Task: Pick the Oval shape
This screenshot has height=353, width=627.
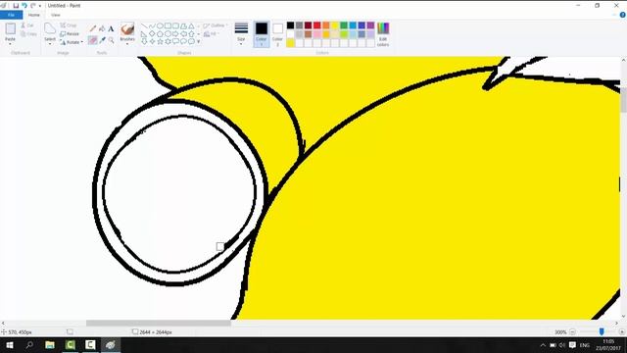Action: tap(160, 26)
